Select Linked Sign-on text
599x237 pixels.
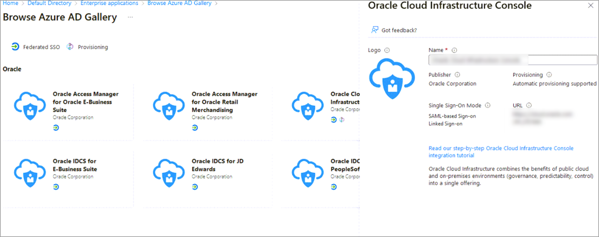tap(446, 124)
